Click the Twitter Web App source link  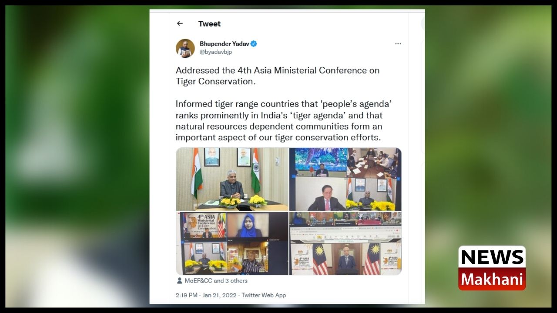coord(264,295)
